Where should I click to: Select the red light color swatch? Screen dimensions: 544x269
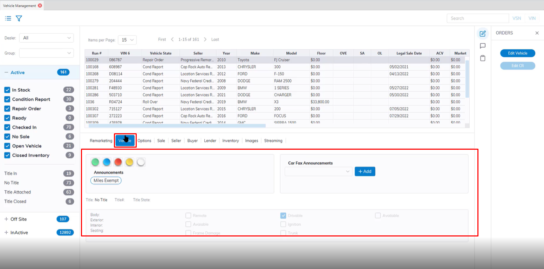click(x=118, y=162)
